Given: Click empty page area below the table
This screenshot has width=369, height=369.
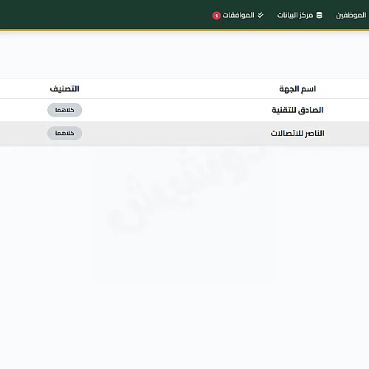Looking at the screenshot, I should pos(184,308).
